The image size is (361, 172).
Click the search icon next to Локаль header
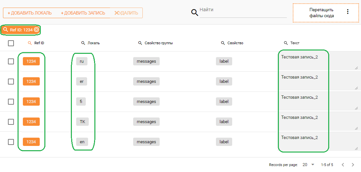[x=83, y=43]
